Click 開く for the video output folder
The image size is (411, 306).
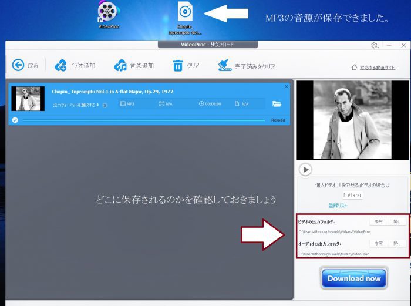coord(397,221)
